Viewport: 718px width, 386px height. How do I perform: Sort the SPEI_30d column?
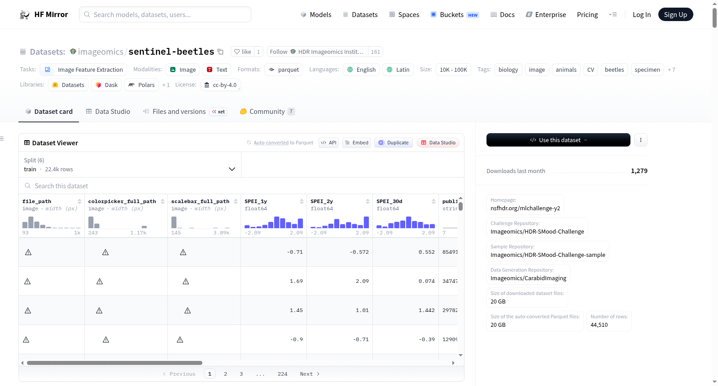[433, 201]
